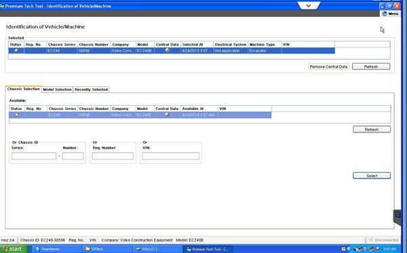This screenshot has height=253, width=407.
Task: Select EC240 cell in the Available table
Action: (x=62, y=115)
